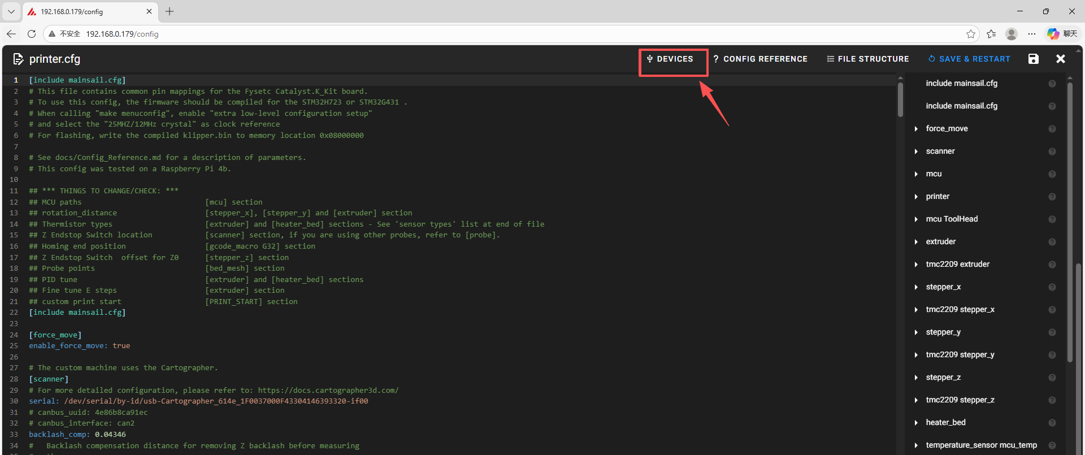The width and height of the screenshot is (1085, 455).
Task: Open help for the scanner section
Action: pyautogui.click(x=1052, y=151)
